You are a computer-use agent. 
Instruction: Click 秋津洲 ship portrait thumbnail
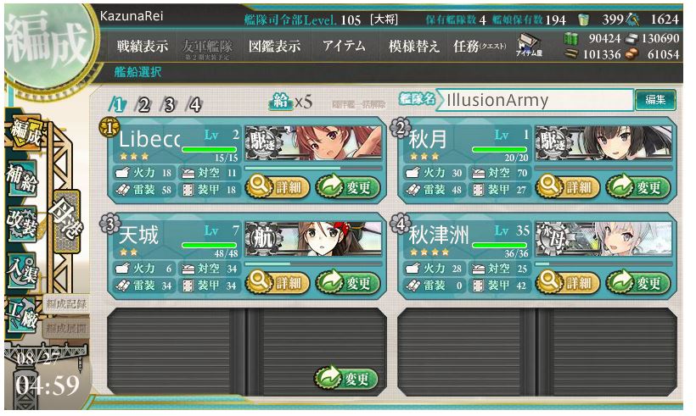pyautogui.click(x=603, y=239)
